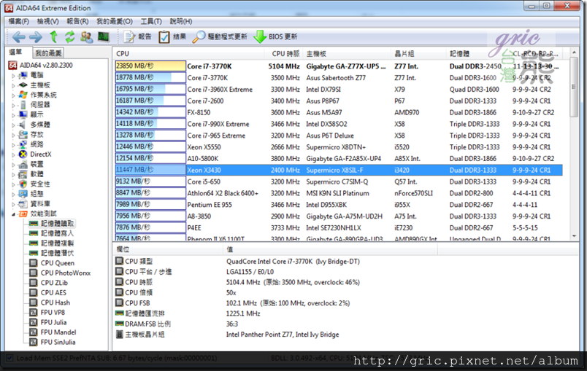The height and width of the screenshot is (371, 587).
Task: Click the blue Forward arrow toolbar icon
Action: (36, 36)
